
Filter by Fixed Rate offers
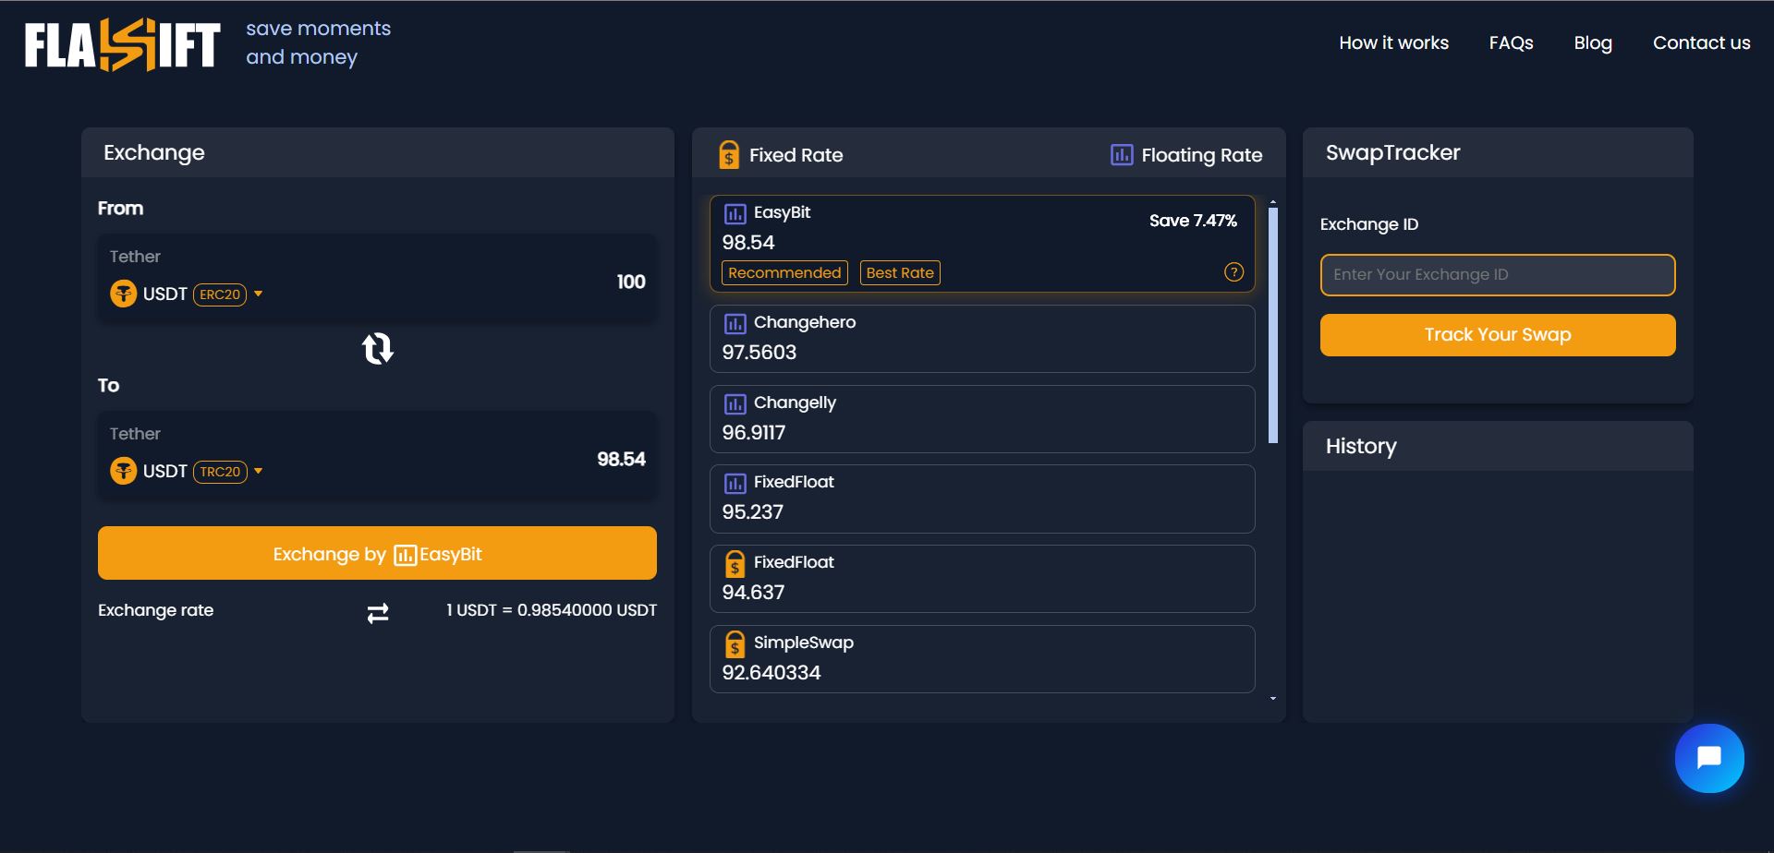(782, 155)
